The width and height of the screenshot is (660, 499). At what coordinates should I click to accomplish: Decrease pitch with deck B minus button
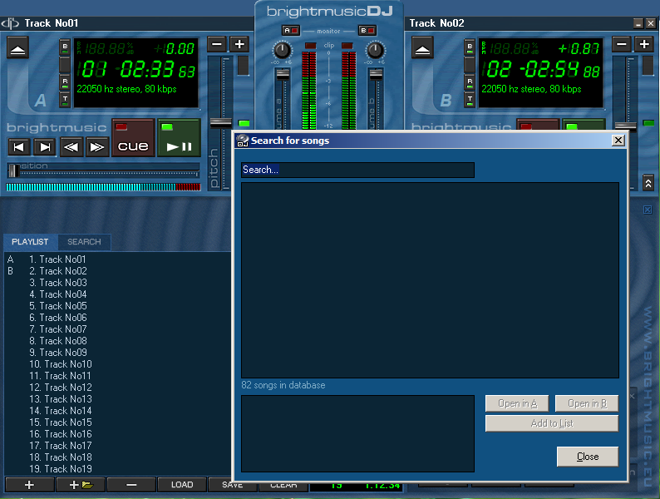(622, 44)
